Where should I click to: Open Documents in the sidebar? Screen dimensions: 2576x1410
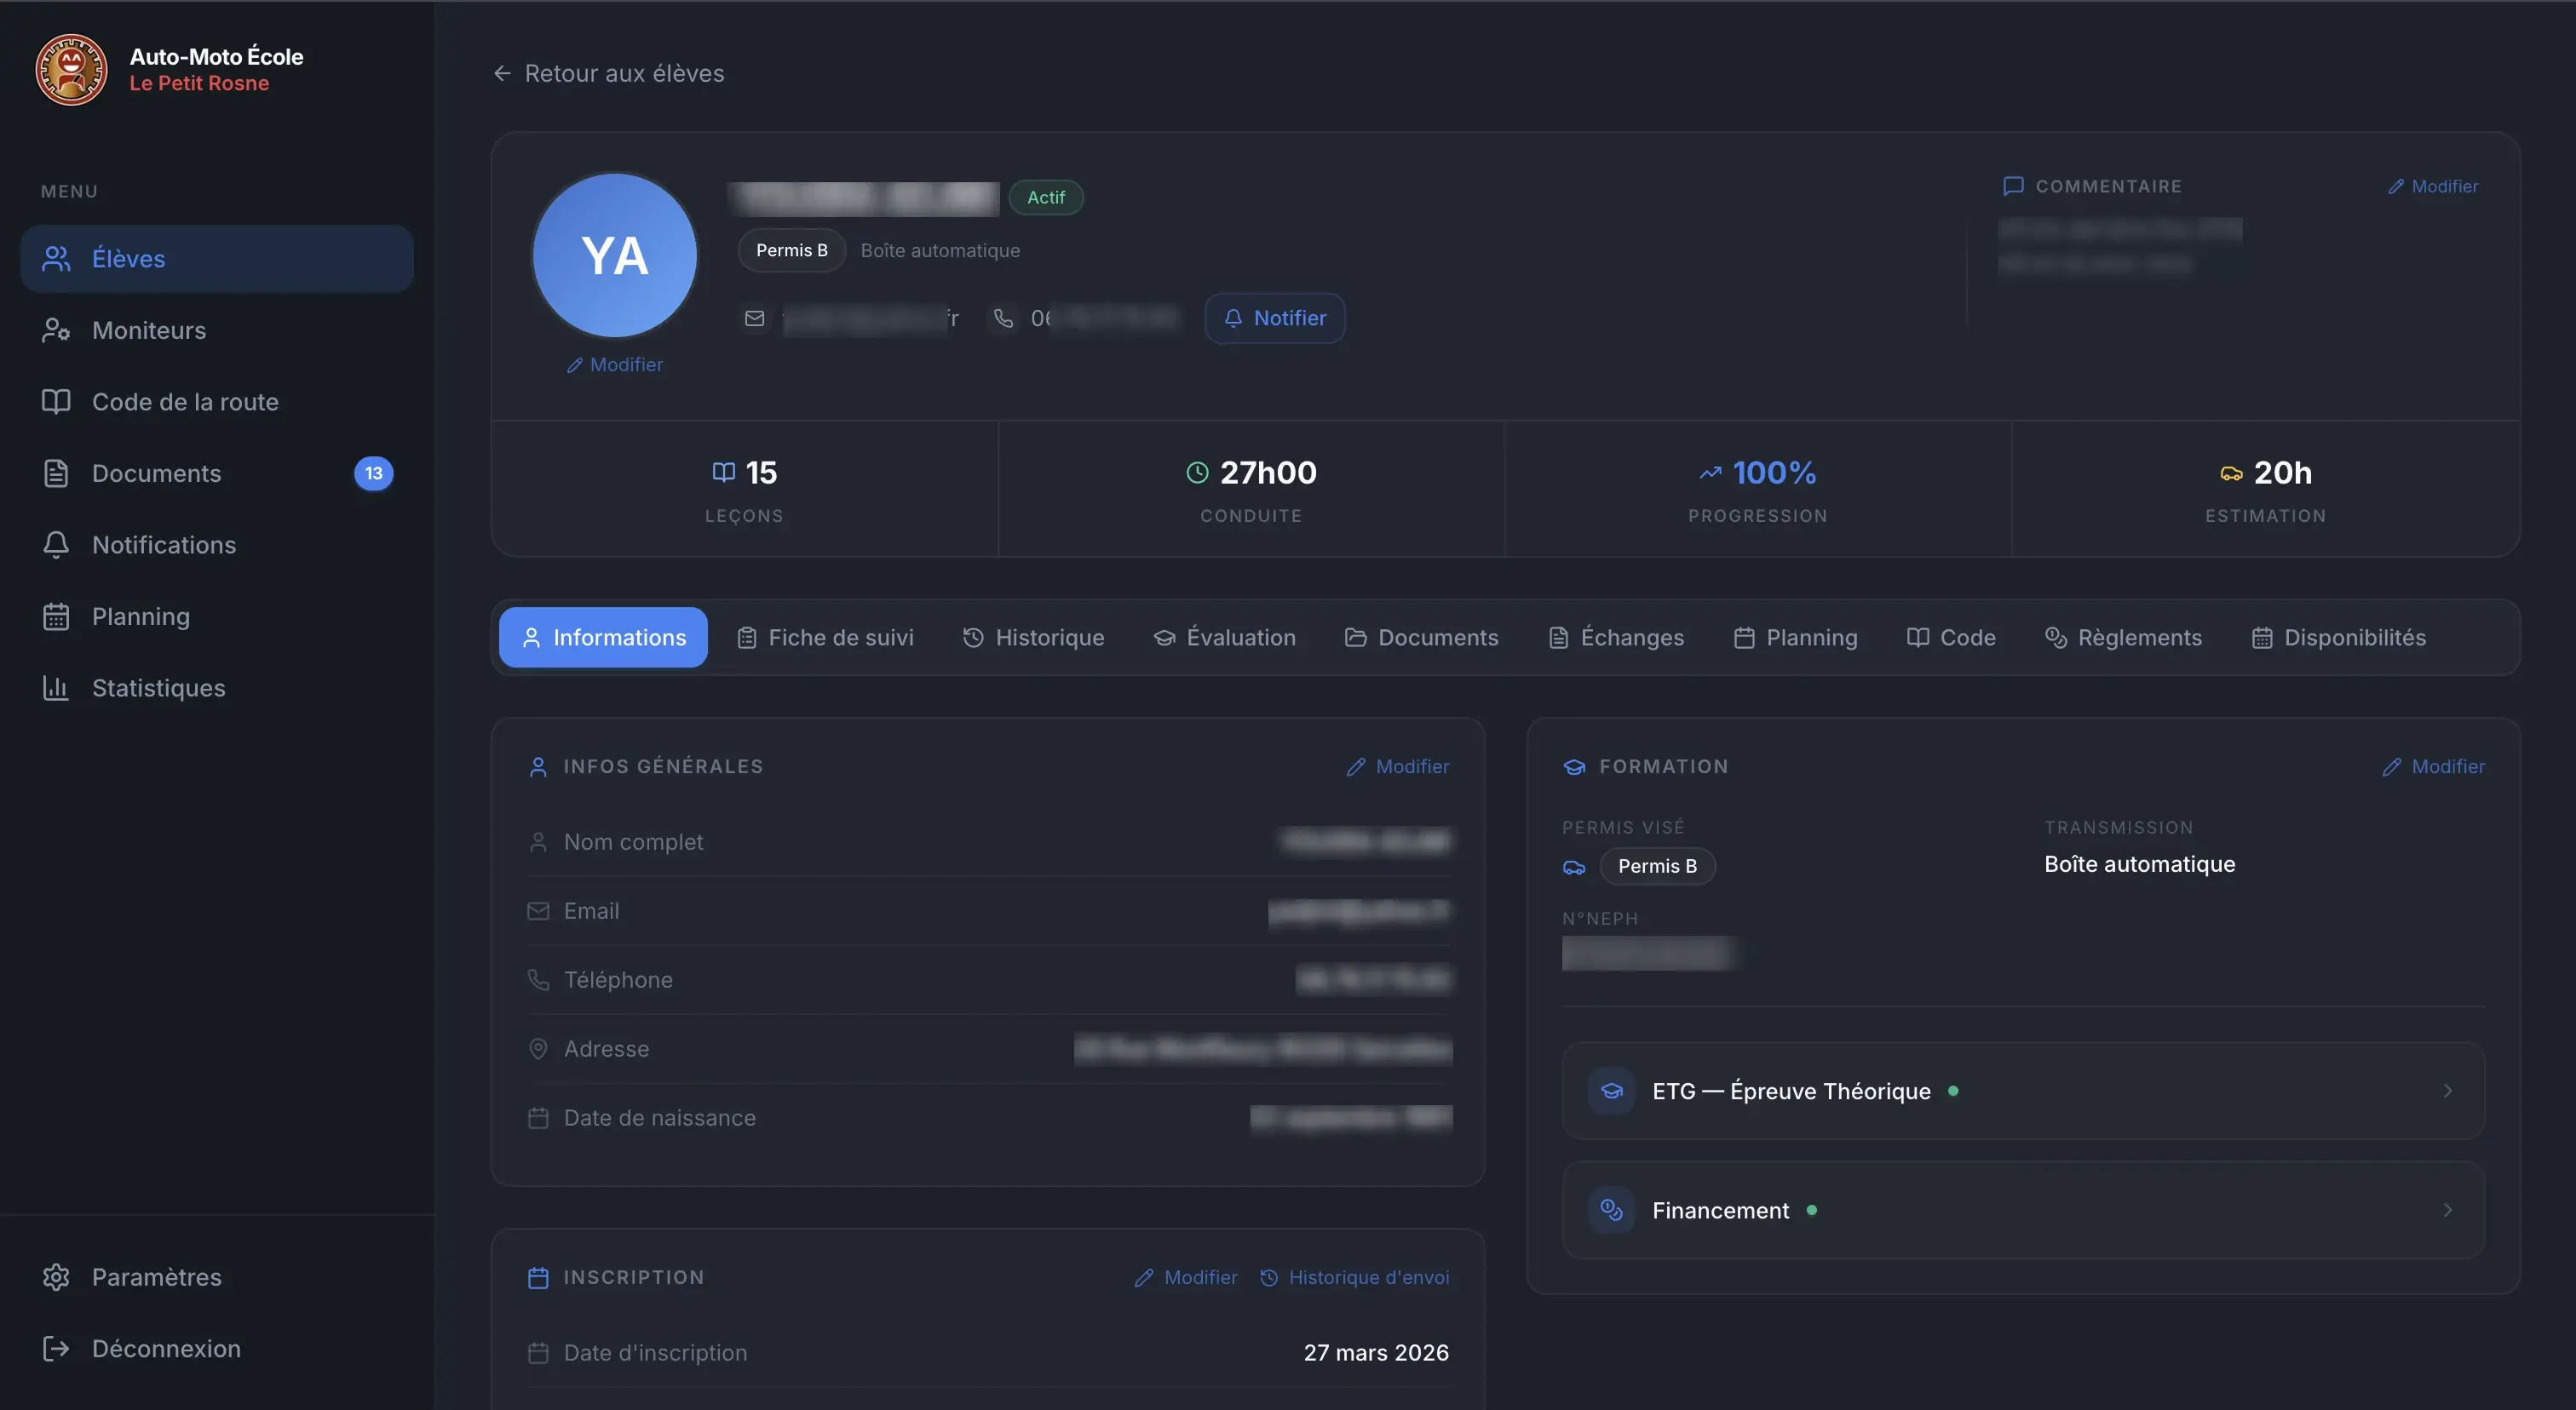[217, 473]
